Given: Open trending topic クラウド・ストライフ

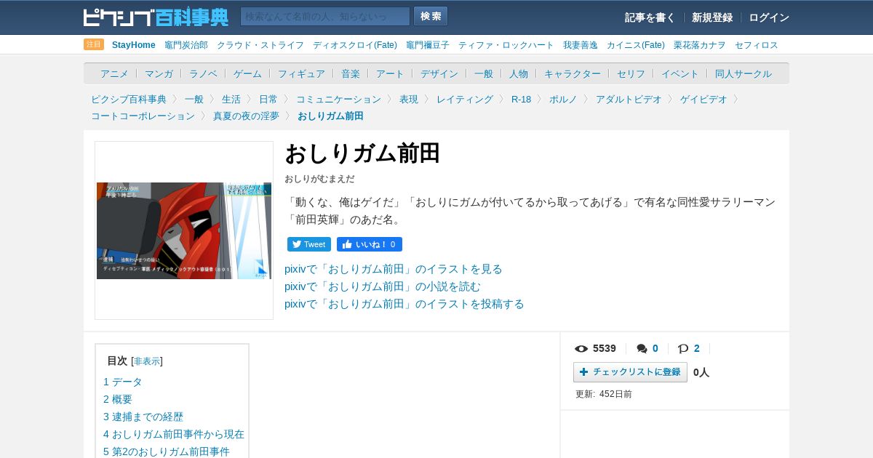Looking at the screenshot, I should point(260,45).
